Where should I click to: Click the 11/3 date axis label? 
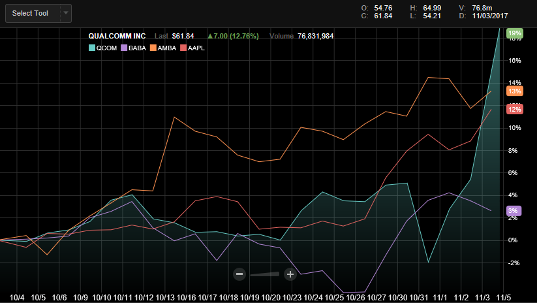tap(482, 298)
